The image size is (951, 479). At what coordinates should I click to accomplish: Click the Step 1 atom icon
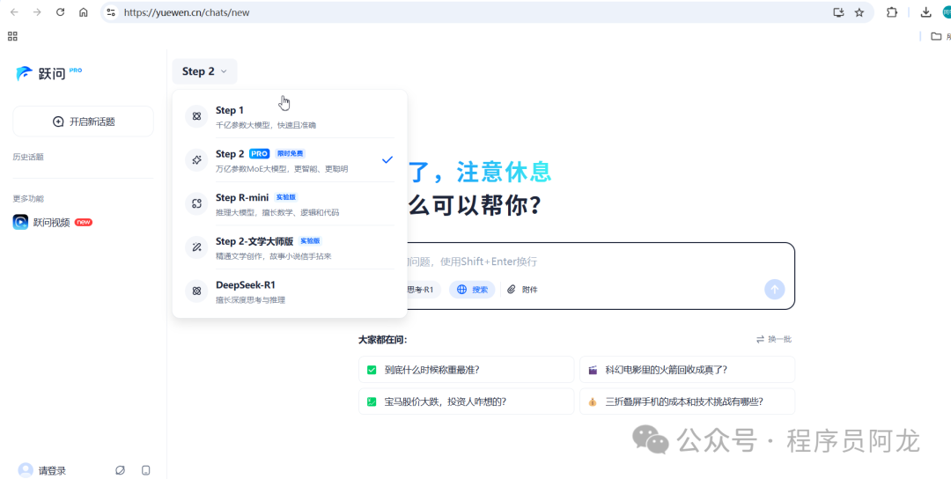(x=196, y=116)
